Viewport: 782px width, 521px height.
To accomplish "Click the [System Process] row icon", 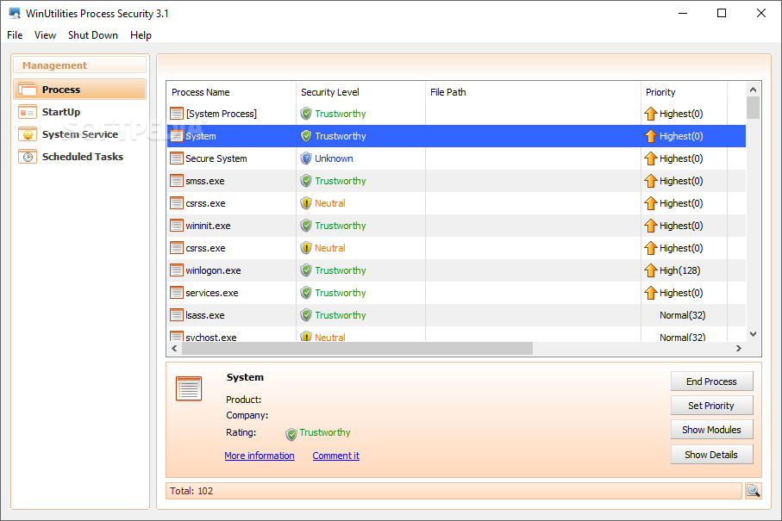I will click(177, 114).
